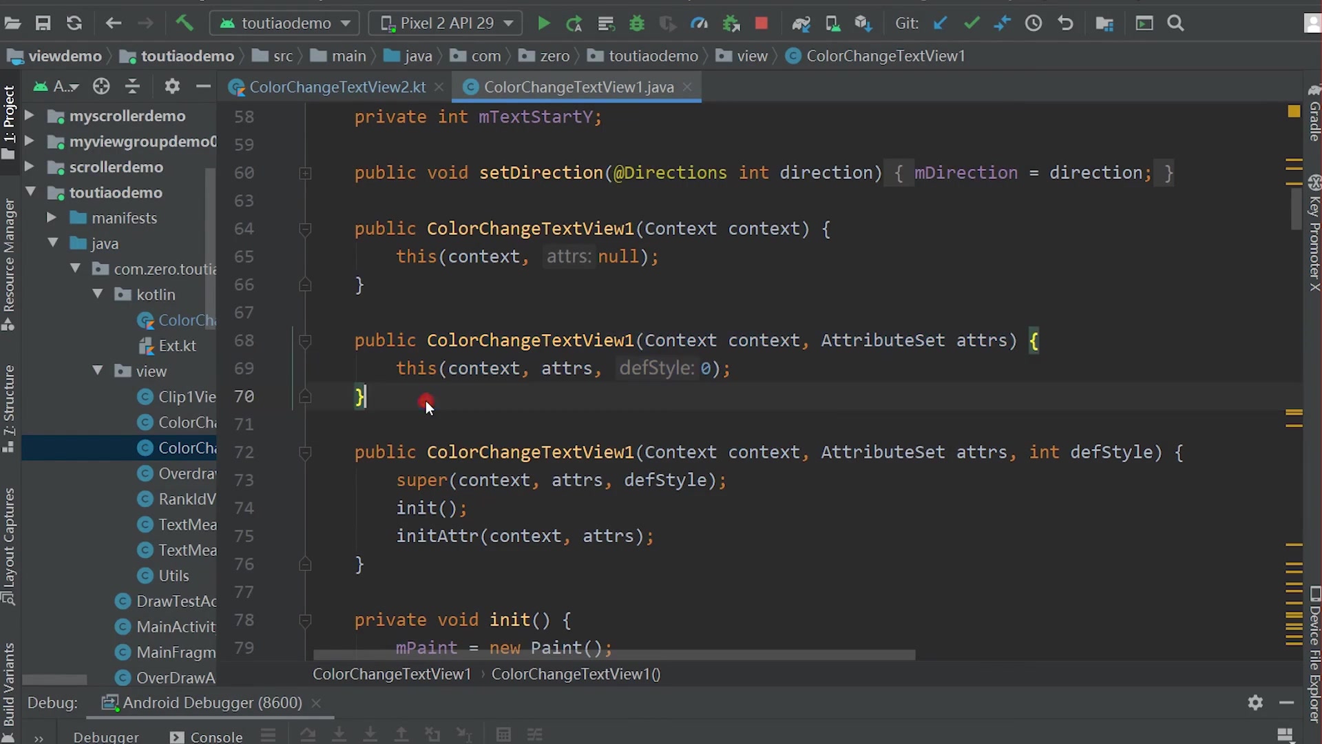
Task: Open the Pixel 2 API 29 device dropdown
Action: point(445,23)
